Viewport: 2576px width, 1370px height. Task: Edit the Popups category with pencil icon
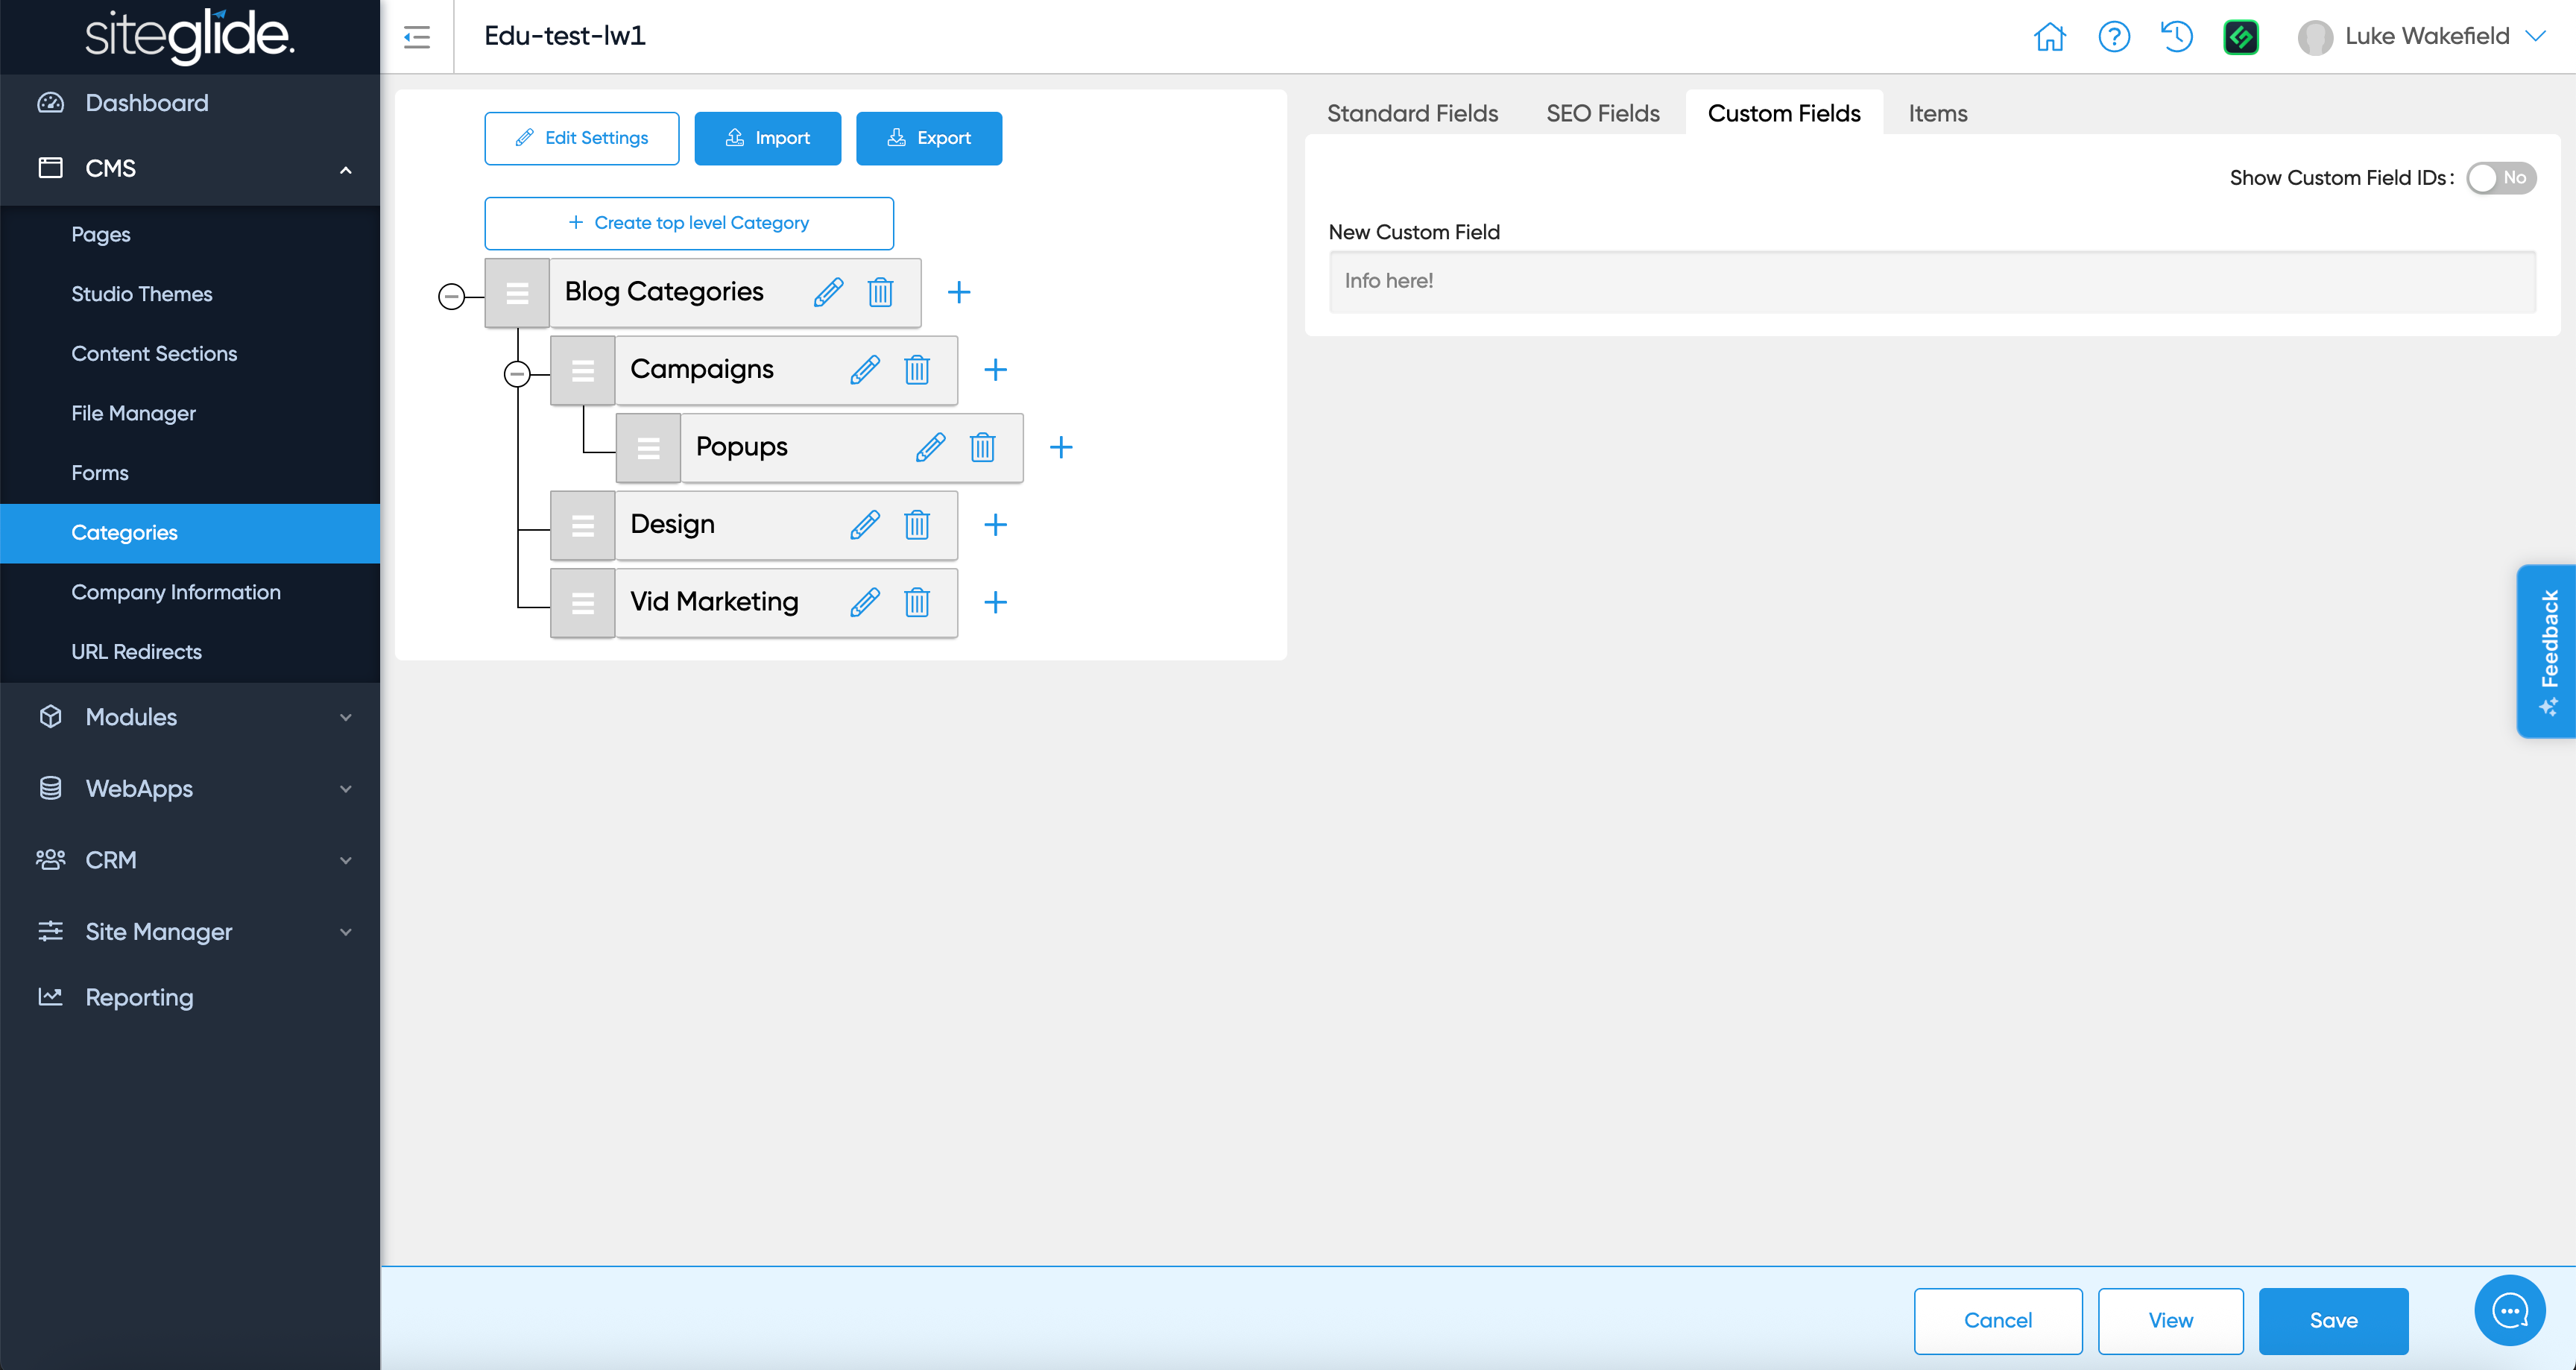pyautogui.click(x=931, y=447)
